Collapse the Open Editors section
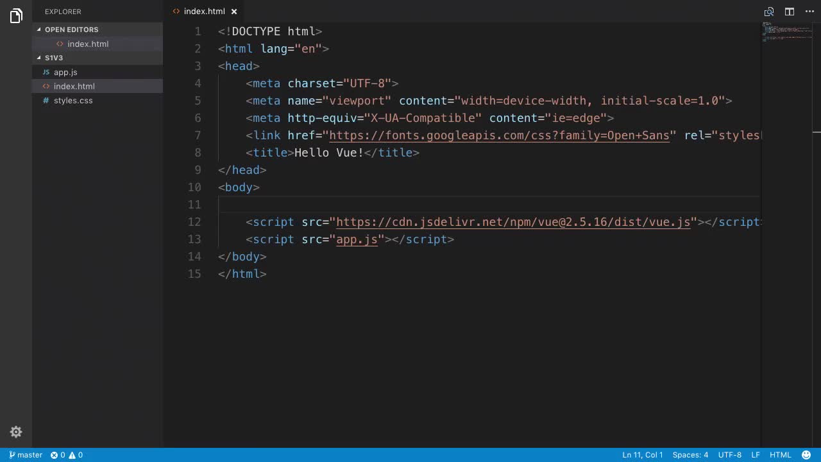 click(71, 30)
